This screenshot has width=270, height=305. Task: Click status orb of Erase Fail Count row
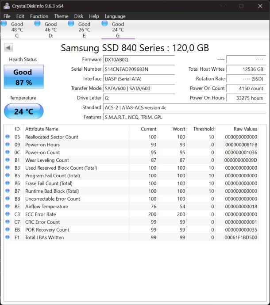pos(8,183)
